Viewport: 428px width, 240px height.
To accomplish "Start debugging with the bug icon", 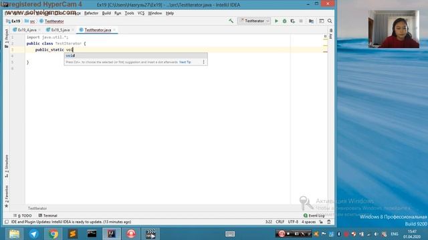I will 284,21.
